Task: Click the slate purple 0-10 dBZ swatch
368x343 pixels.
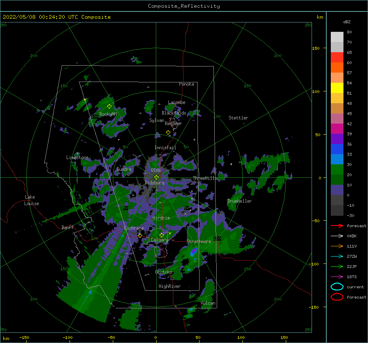Action: (337, 190)
